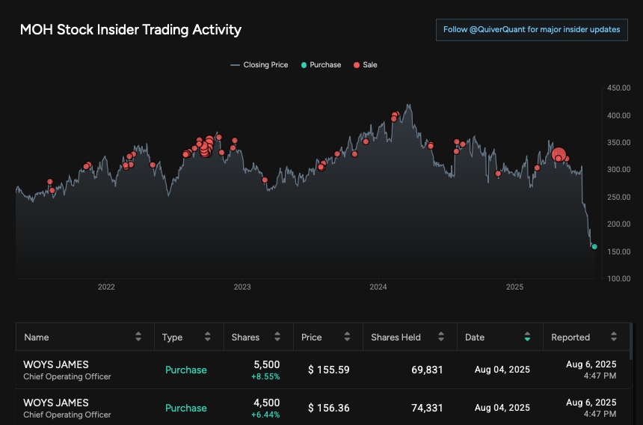
Task: Click the $ 155.59 price cell
Action: coord(328,370)
